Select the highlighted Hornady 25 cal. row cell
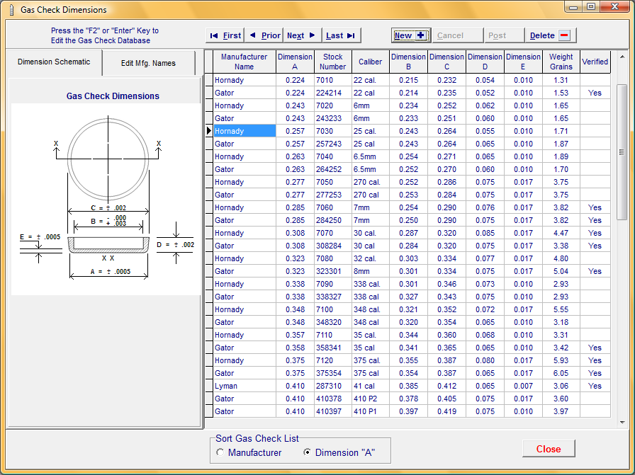Viewport: 635px width, 475px height. (245, 131)
